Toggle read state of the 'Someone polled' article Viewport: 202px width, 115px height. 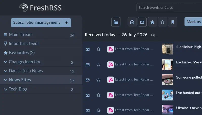tap(88, 80)
